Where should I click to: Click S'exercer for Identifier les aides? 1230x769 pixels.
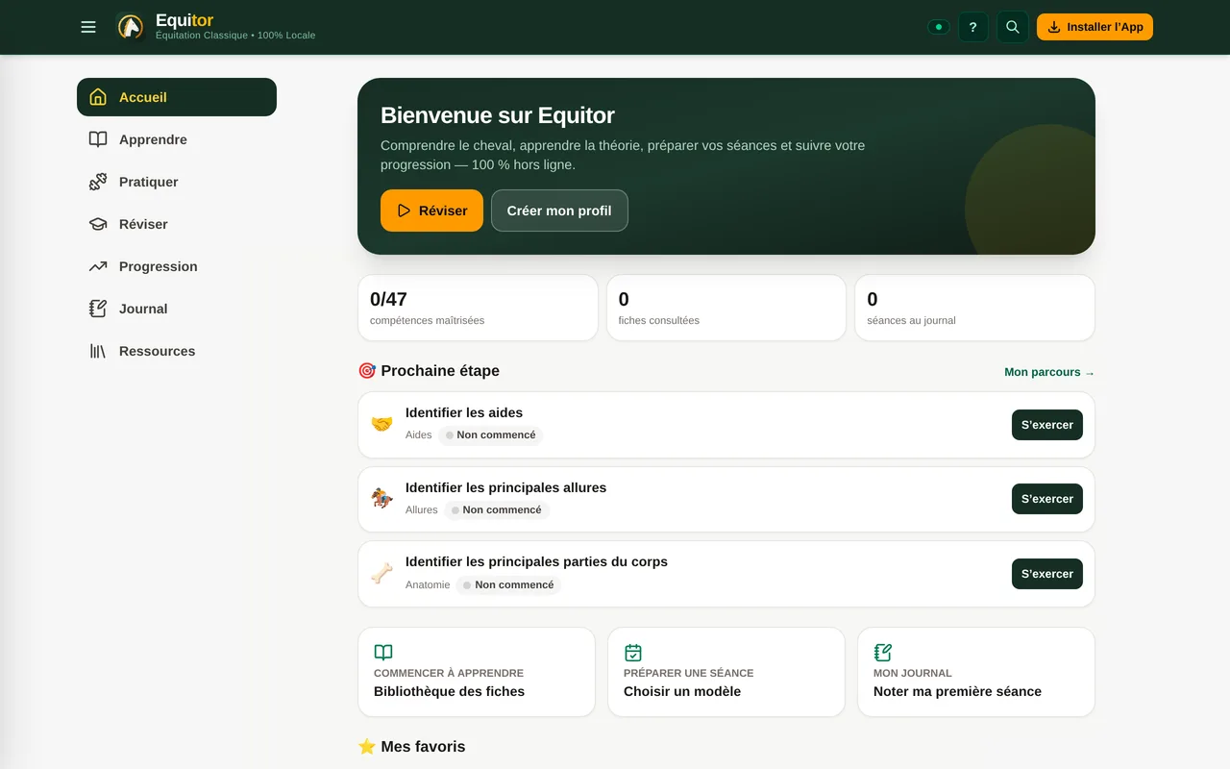click(x=1047, y=425)
